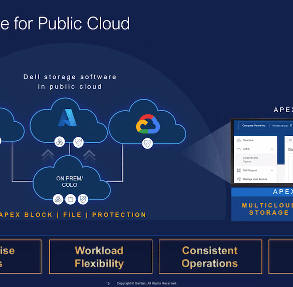Click the shield icon under Google cloud

click(x=147, y=143)
